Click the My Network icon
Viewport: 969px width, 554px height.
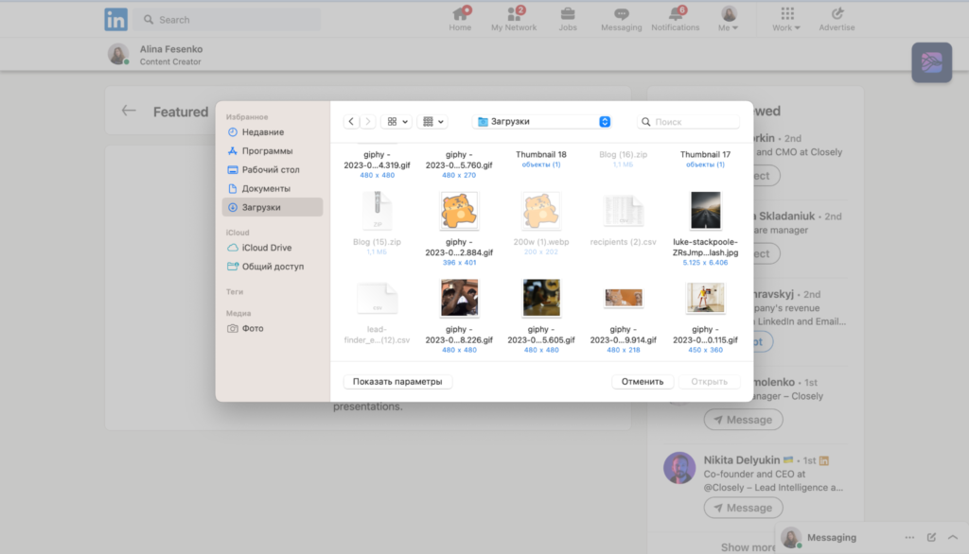tap(514, 15)
